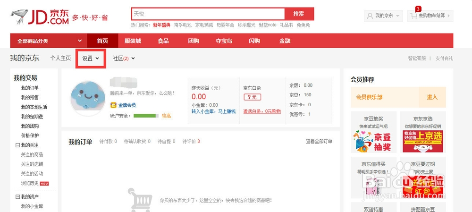This screenshot has width=472, height=212.
Task: Click the 待确认收货 0 order filter
Action: point(137,142)
